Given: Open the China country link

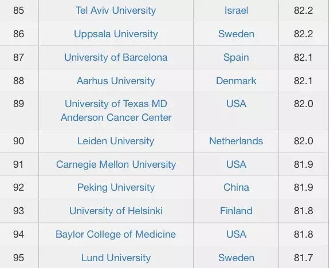Looking at the screenshot, I should [236, 188].
